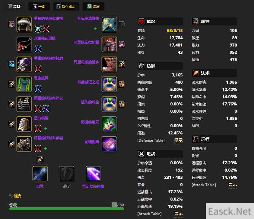Viewport: 254px width, 219px height.
Task: Adjust the green level slider bar
Action: (67, 209)
